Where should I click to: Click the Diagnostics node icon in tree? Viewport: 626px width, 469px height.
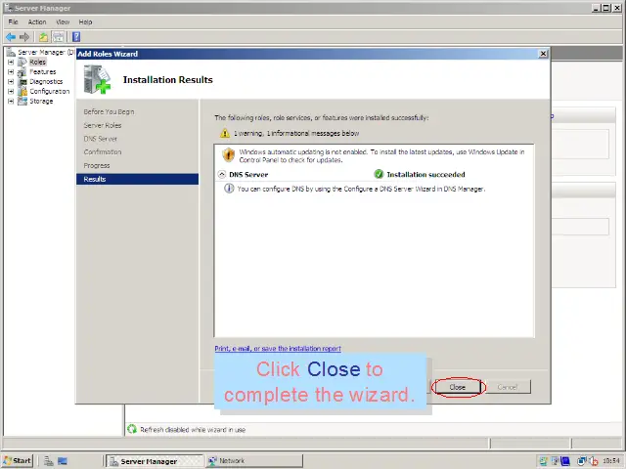(x=22, y=82)
